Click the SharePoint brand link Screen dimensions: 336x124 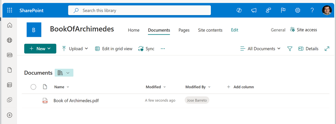[x=32, y=10]
